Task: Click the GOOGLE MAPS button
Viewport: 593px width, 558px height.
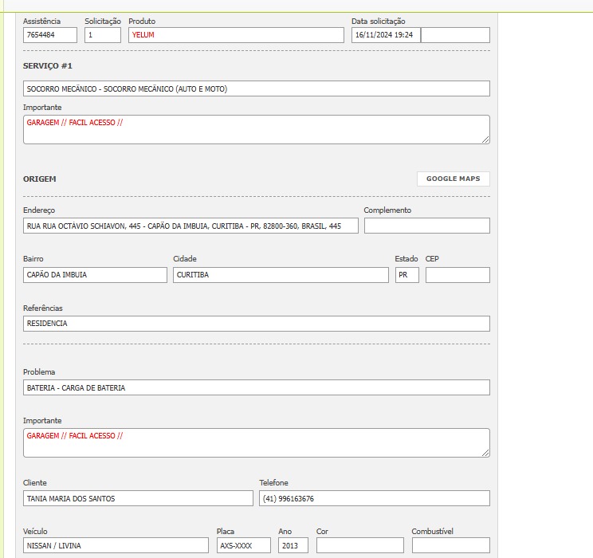Action: pyautogui.click(x=453, y=179)
